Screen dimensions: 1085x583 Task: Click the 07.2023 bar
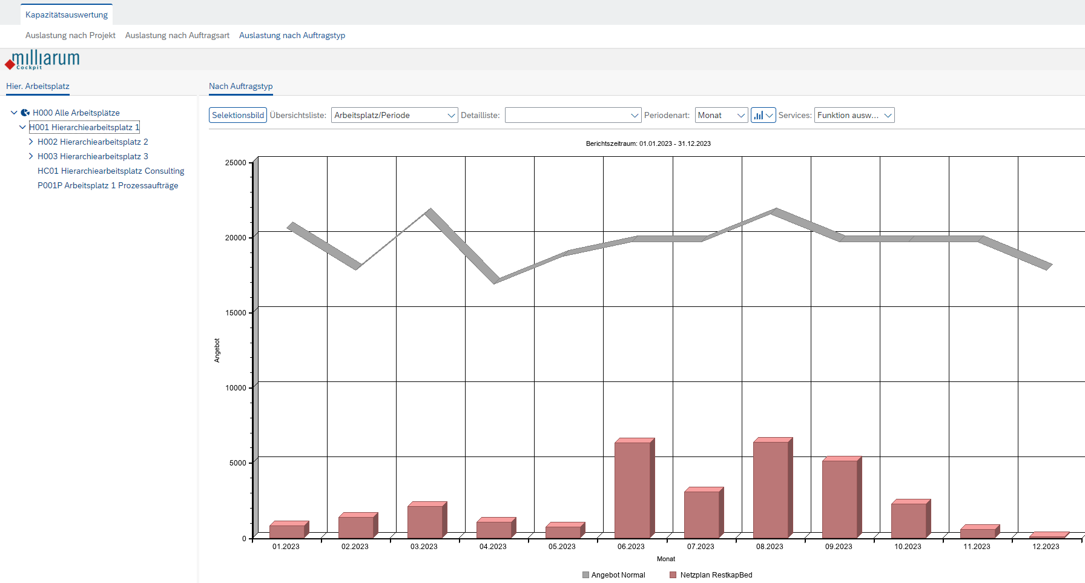[x=704, y=513]
